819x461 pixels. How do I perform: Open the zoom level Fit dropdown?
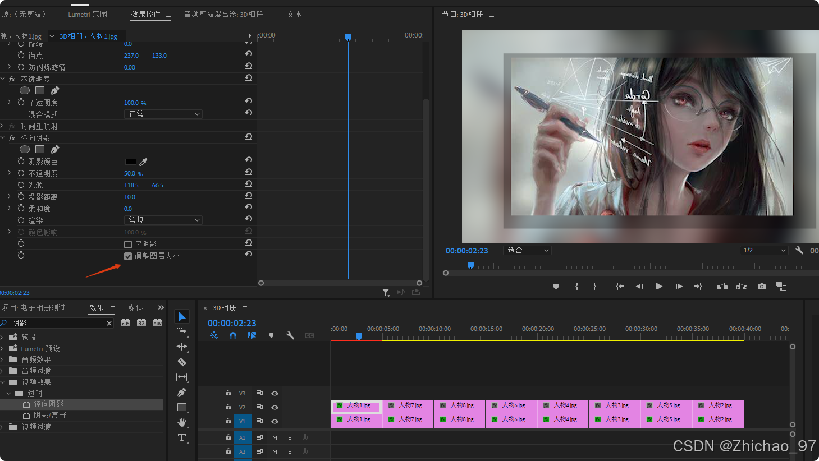[x=528, y=250]
